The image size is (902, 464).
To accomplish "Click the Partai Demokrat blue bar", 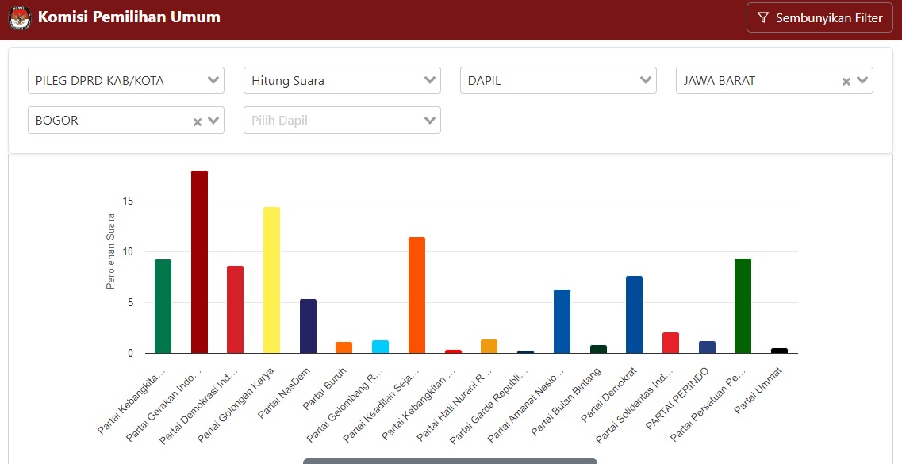I will (634, 315).
